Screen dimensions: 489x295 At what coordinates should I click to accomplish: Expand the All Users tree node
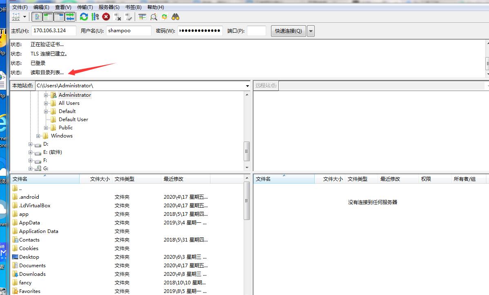(46, 103)
